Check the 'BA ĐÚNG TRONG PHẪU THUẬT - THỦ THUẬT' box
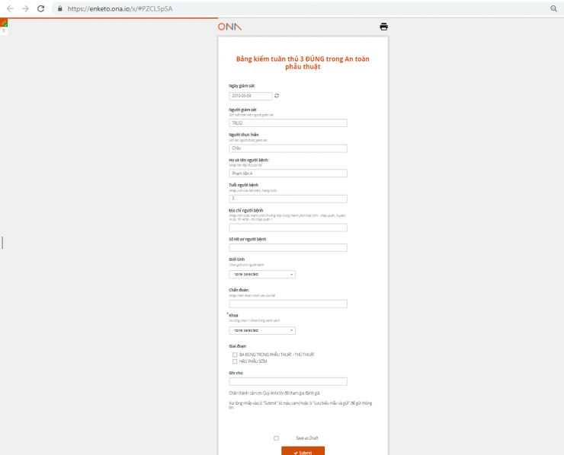This screenshot has width=564, height=455. pyautogui.click(x=235, y=355)
